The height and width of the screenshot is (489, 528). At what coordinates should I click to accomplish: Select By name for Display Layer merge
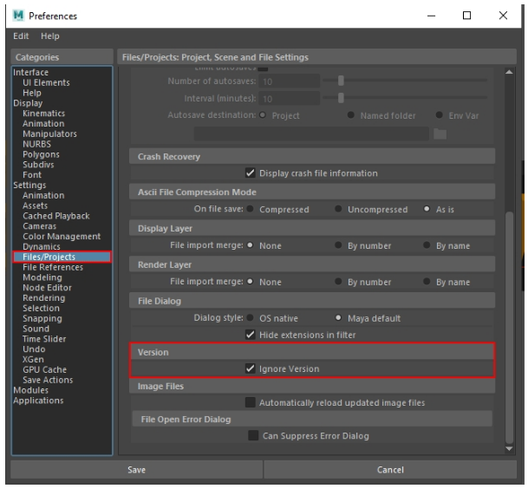tap(427, 245)
